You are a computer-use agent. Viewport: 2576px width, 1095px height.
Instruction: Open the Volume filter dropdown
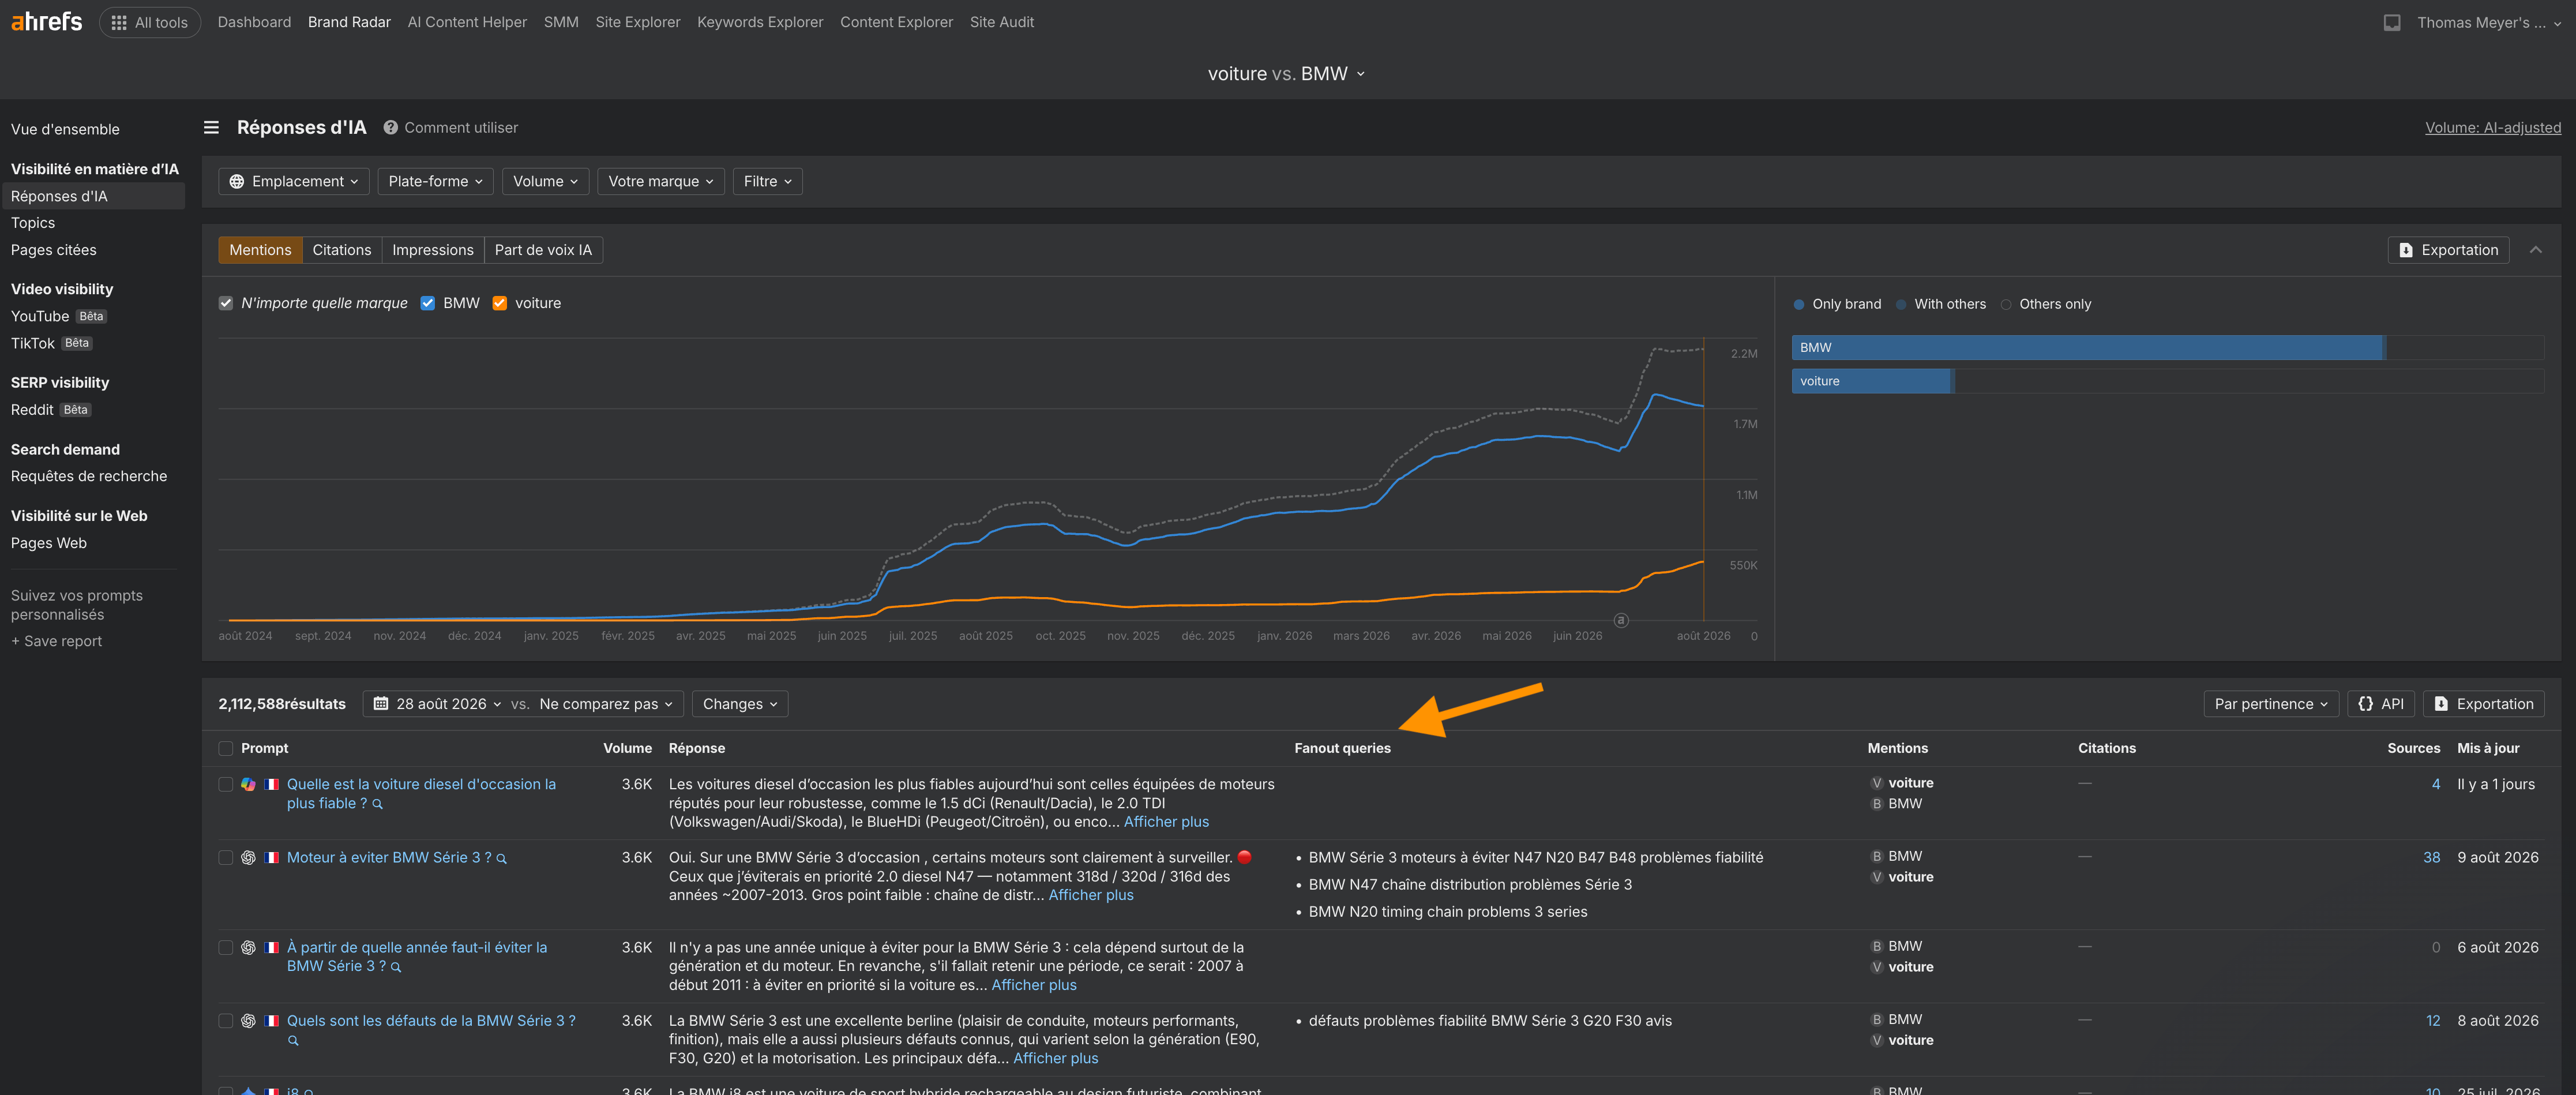pyautogui.click(x=545, y=181)
